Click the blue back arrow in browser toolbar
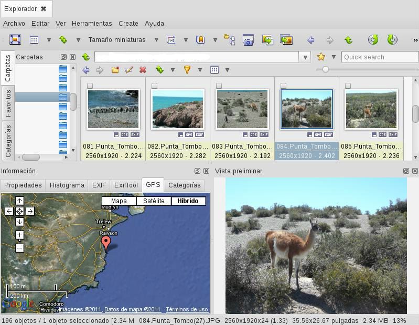 tap(86, 70)
